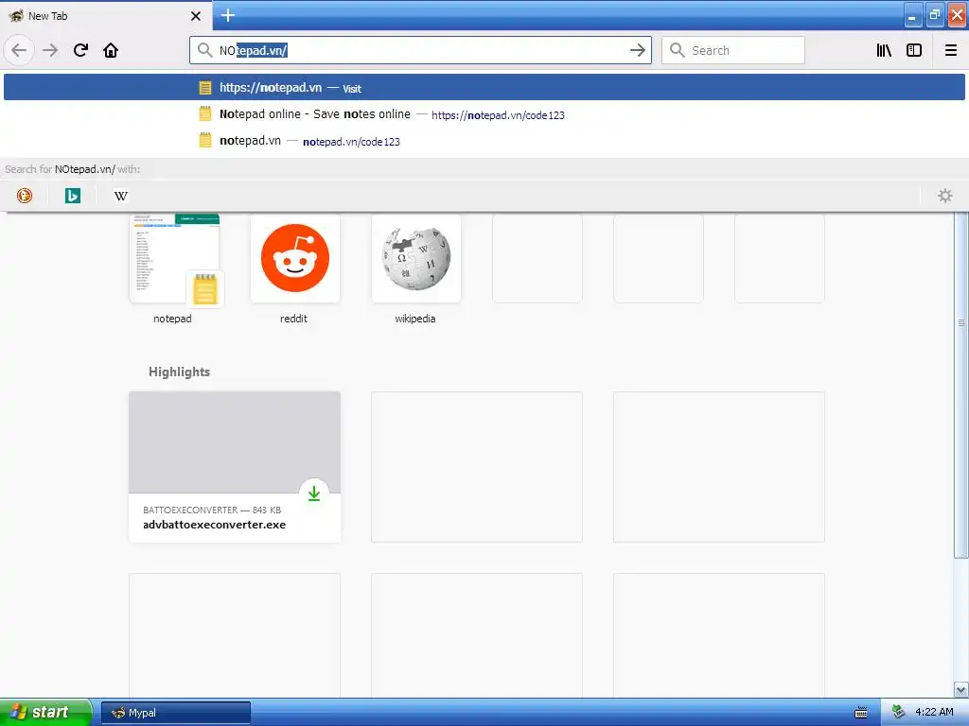Close the New Tab tab
Screen dimensions: 969x726
tap(195, 16)
